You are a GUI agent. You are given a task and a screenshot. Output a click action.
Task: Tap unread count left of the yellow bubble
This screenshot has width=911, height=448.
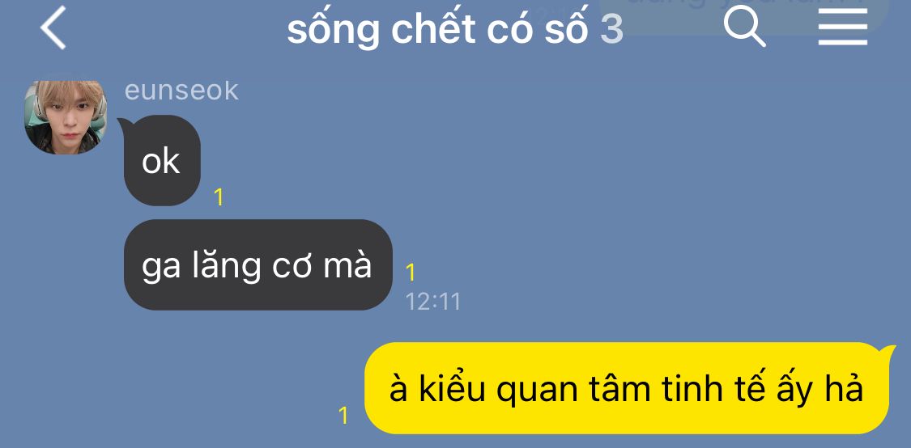click(343, 416)
